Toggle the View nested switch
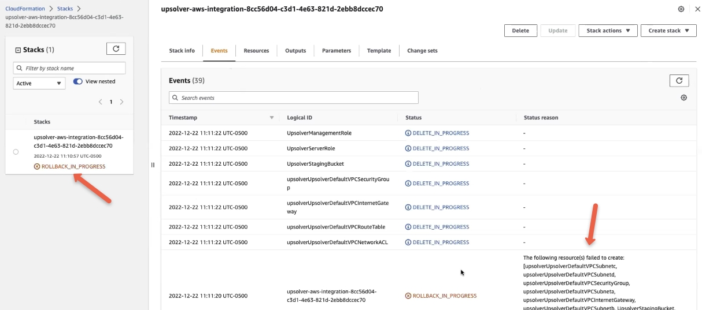 pyautogui.click(x=78, y=82)
